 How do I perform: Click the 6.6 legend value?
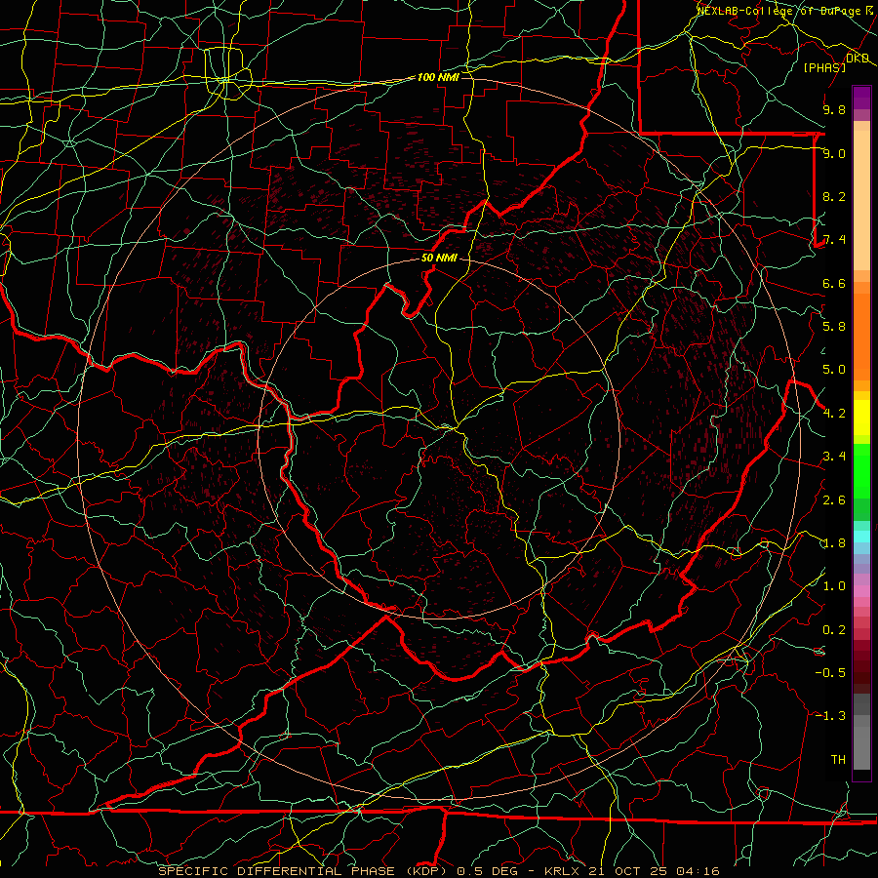pos(834,283)
